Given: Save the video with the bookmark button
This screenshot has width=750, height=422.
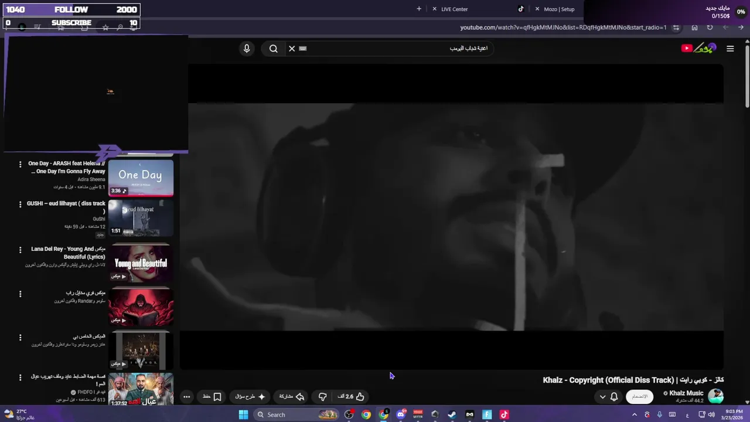Looking at the screenshot, I should tap(212, 397).
